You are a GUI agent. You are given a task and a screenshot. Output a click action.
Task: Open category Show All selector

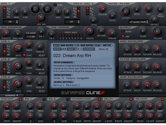pyautogui.click(x=103, y=49)
